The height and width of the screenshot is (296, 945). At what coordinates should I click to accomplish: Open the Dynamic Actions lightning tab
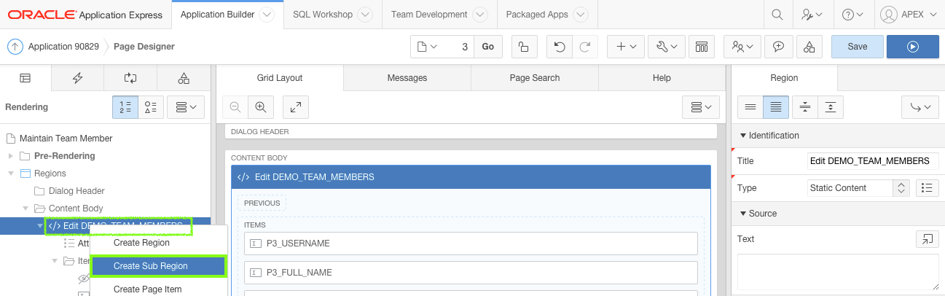77,78
